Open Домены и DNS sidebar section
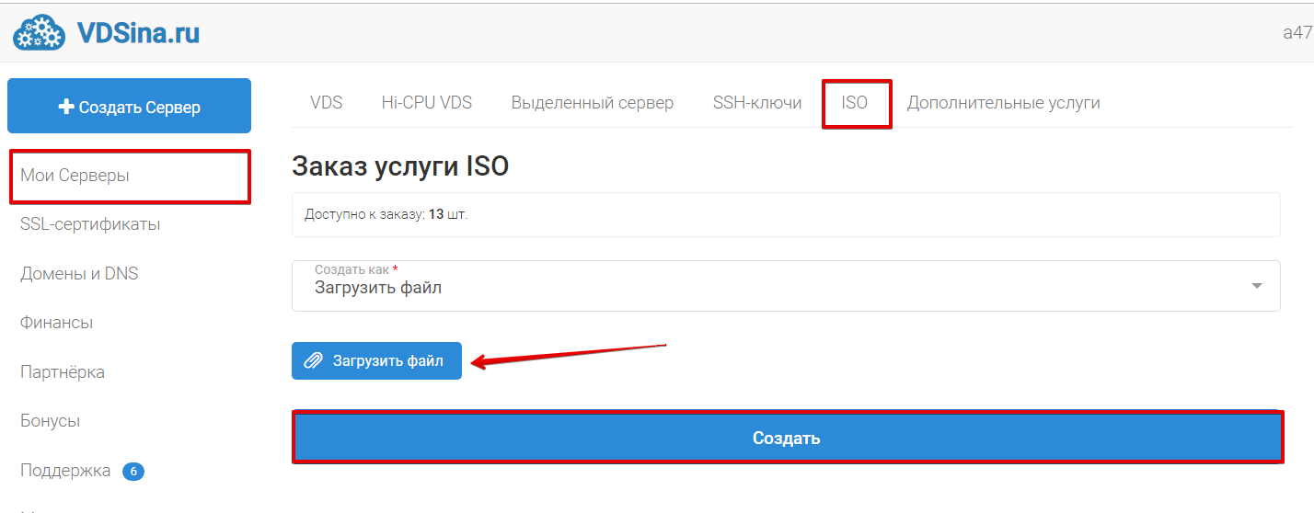Viewport: 1314px width, 513px height. pyautogui.click(x=79, y=274)
